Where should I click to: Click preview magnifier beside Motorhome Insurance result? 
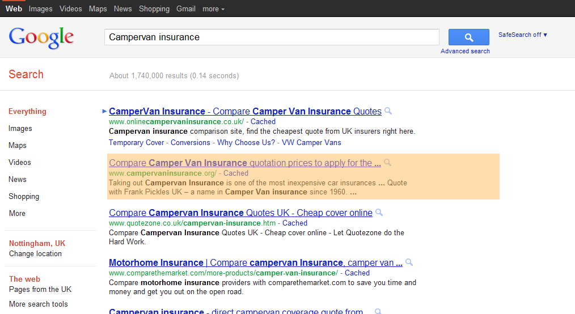(x=409, y=262)
